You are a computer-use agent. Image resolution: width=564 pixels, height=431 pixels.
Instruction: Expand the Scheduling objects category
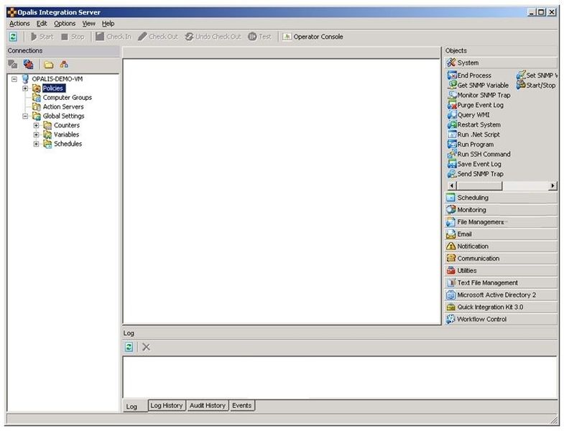[501, 198]
